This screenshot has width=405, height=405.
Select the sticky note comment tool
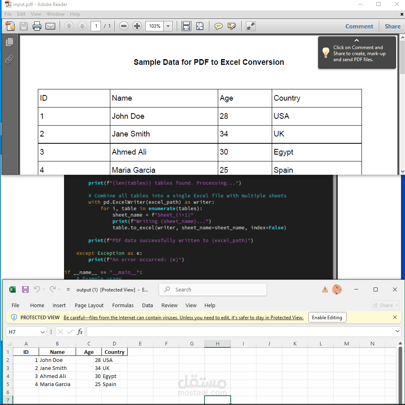coord(218,26)
